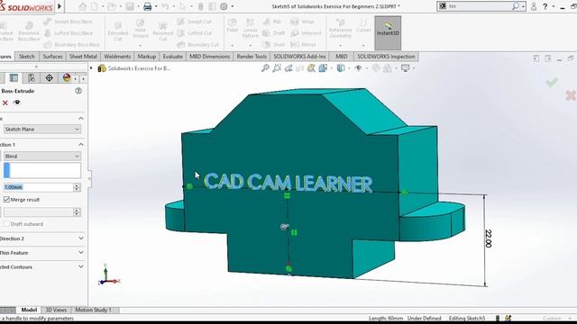This screenshot has width=577, height=324.
Task: Open the Options gear icon
Action: 224,6
